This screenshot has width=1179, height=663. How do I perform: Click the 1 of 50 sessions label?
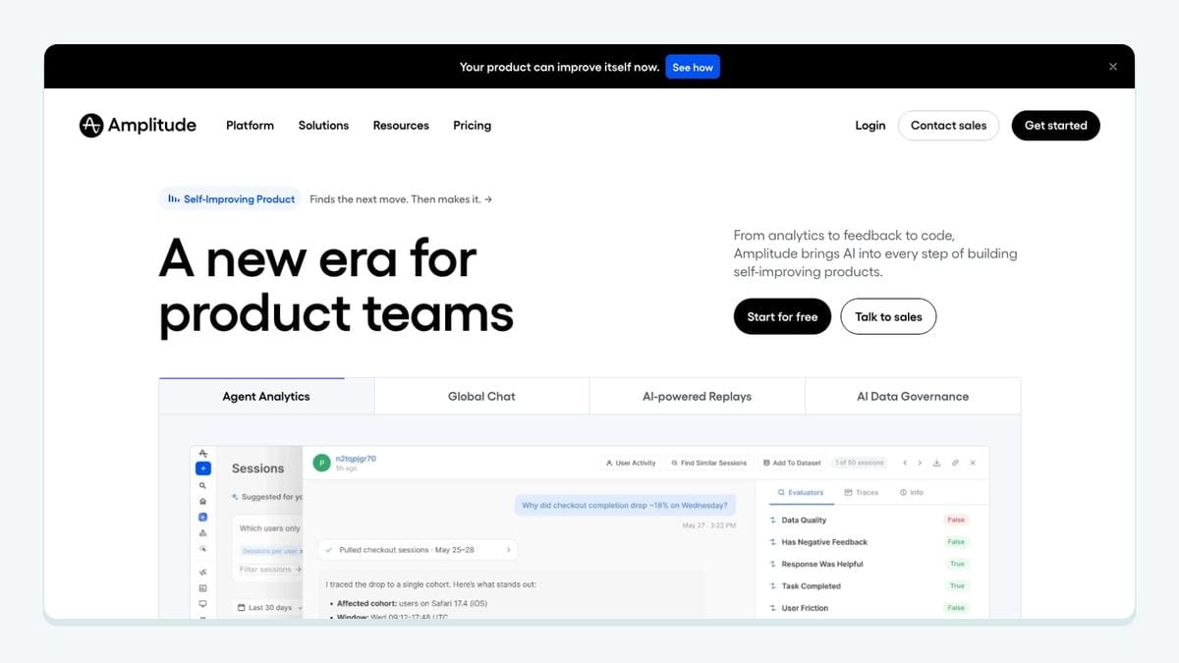[860, 463]
